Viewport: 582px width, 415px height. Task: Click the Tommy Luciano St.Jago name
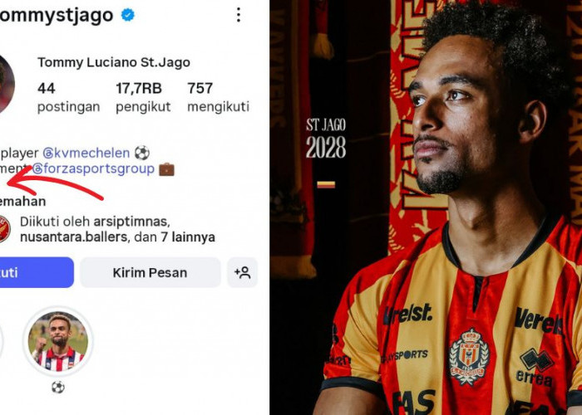[x=114, y=62]
